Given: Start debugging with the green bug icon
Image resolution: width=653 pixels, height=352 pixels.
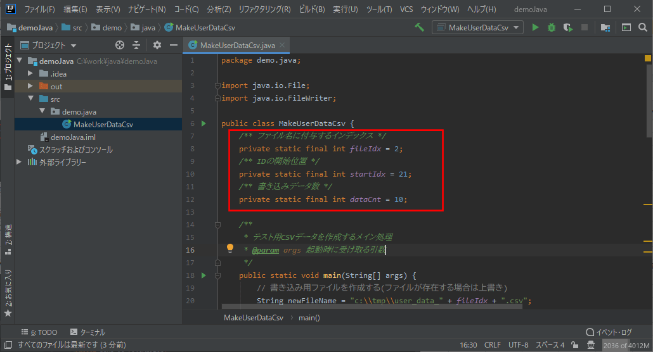Looking at the screenshot, I should [552, 27].
